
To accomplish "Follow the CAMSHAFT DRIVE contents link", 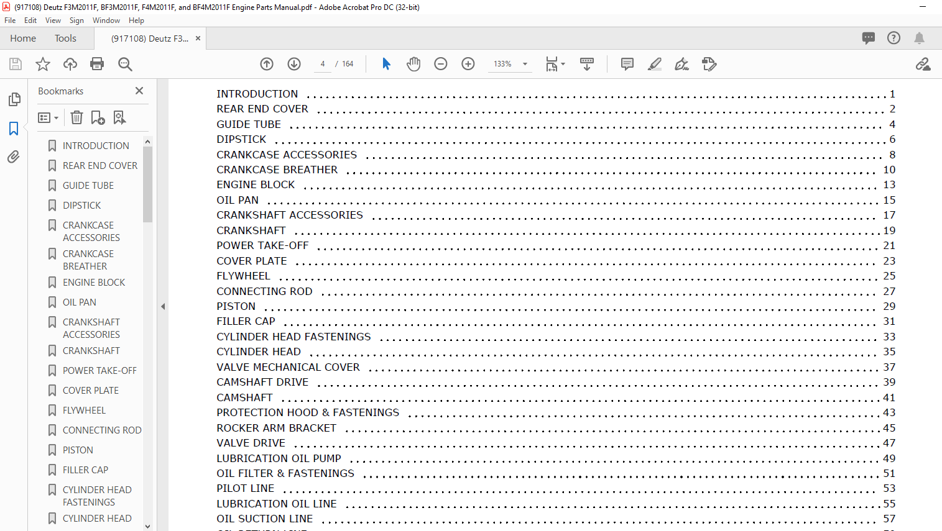I will pos(262,382).
